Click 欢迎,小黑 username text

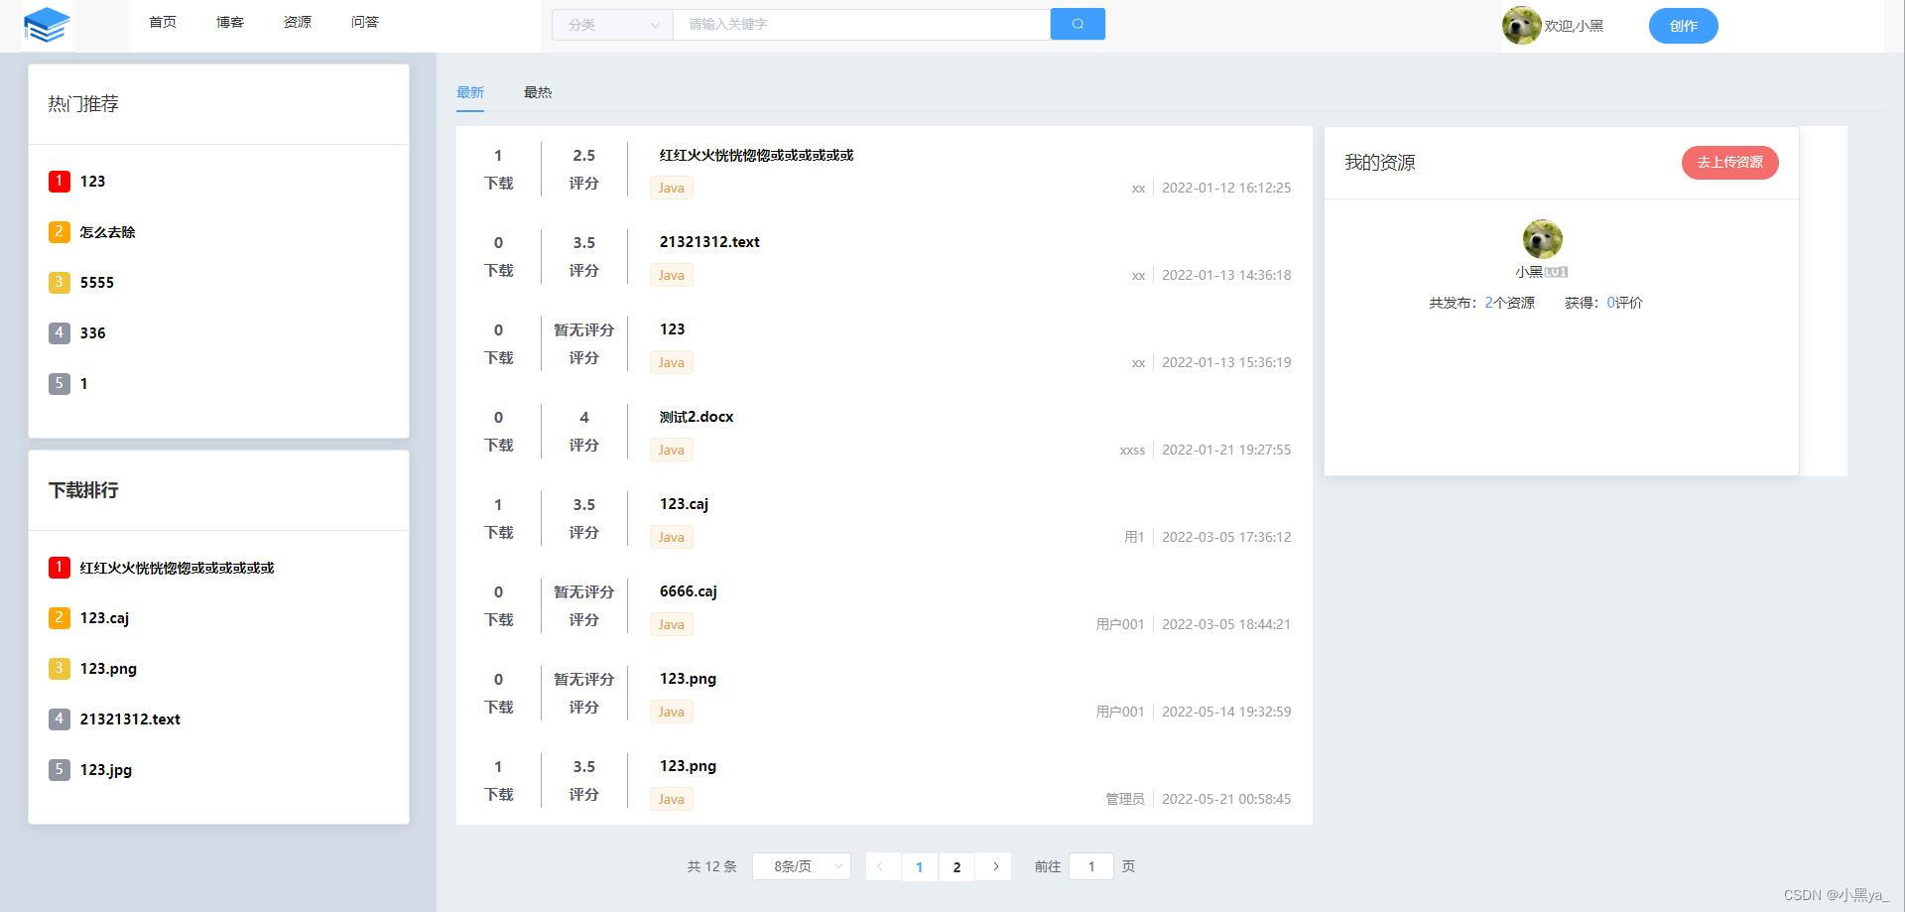pyautogui.click(x=1574, y=26)
